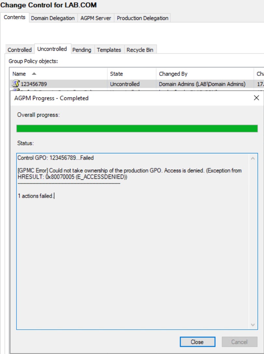Switch to the Controlled tab
This screenshot has width=264, height=354.
click(x=19, y=50)
